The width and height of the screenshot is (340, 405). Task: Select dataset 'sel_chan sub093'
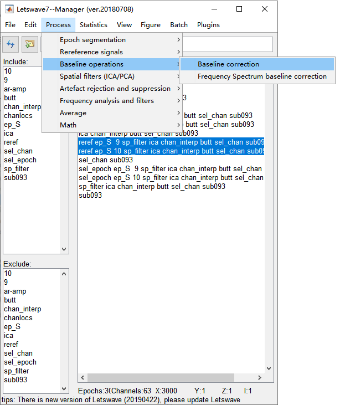(x=171, y=160)
